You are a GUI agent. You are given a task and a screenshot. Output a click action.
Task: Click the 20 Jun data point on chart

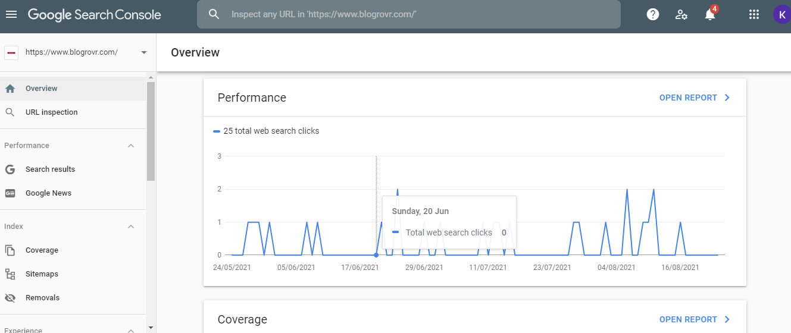[376, 255]
